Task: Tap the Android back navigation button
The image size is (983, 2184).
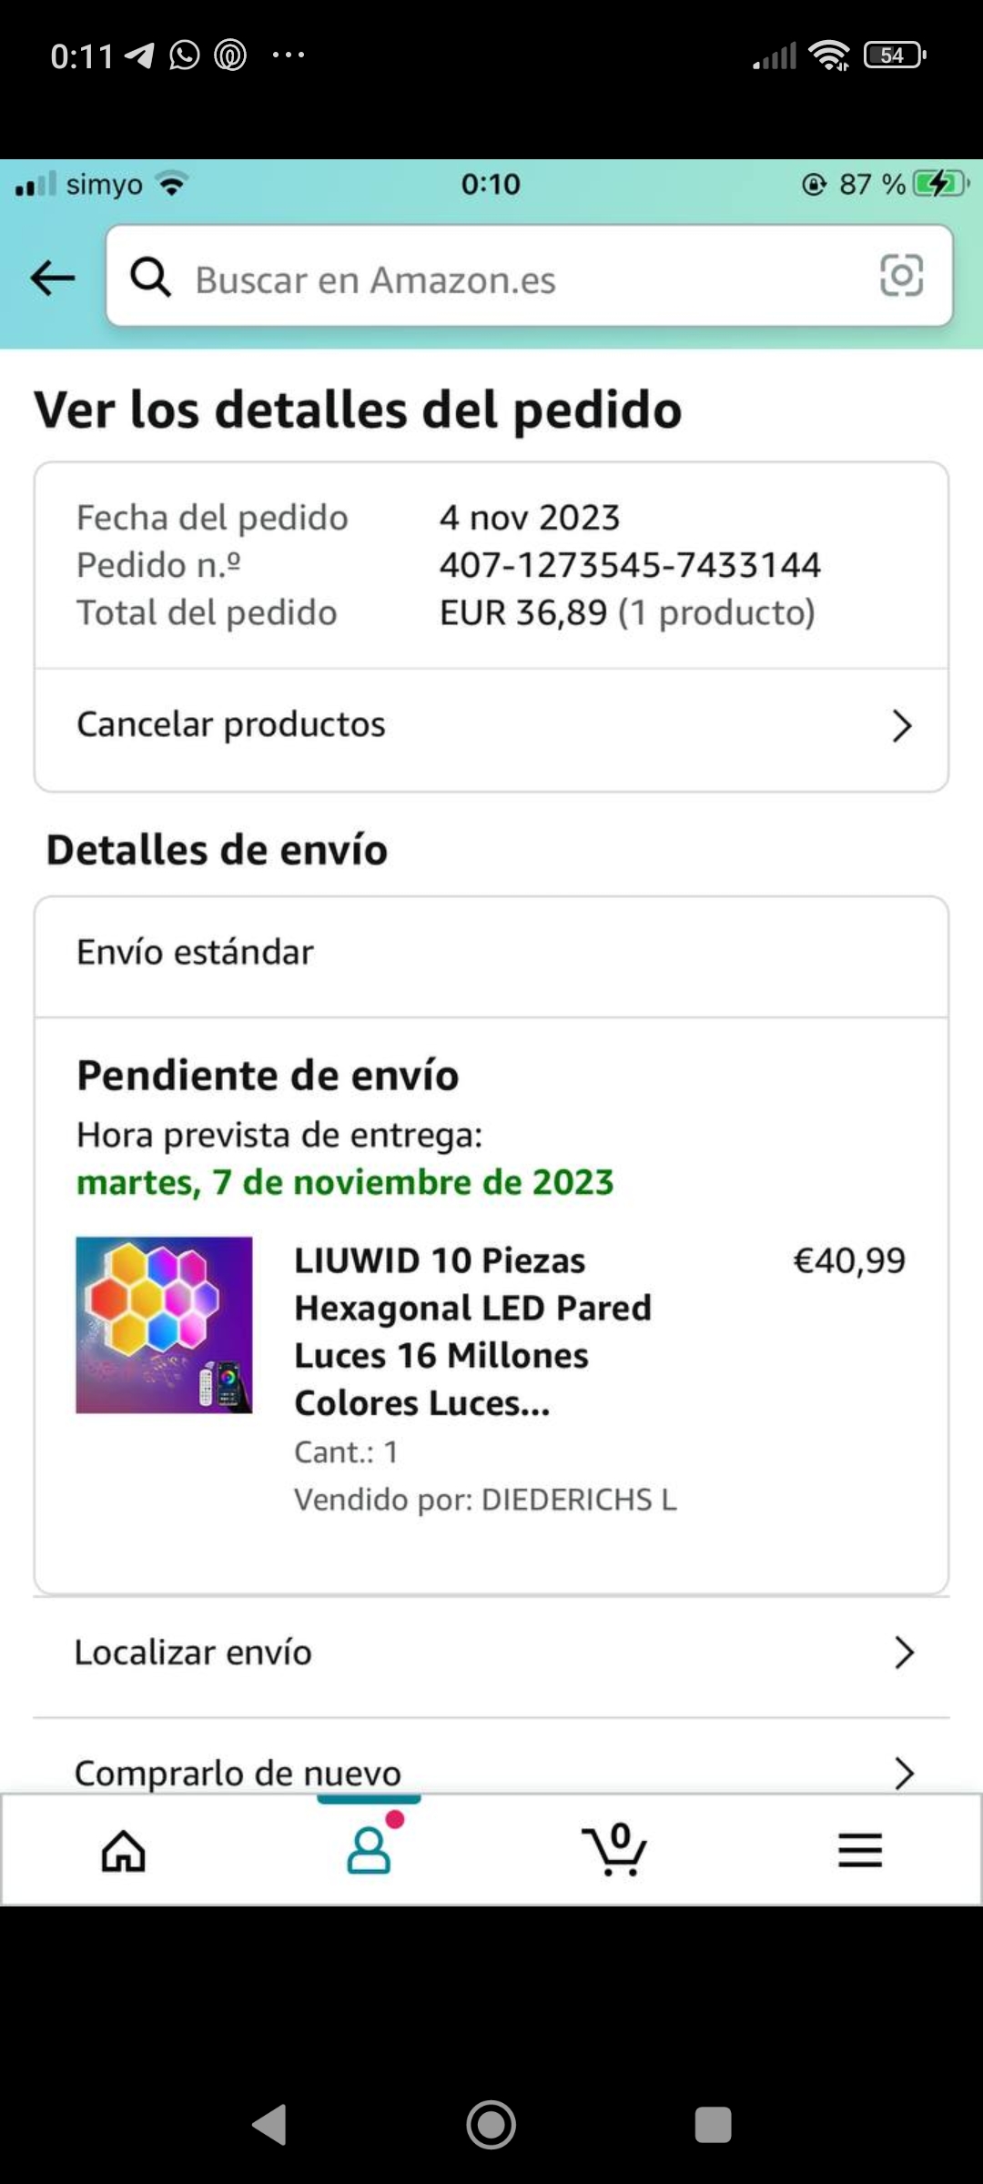Action: click(269, 2125)
